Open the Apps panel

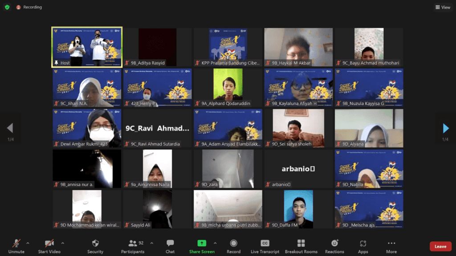(363, 246)
